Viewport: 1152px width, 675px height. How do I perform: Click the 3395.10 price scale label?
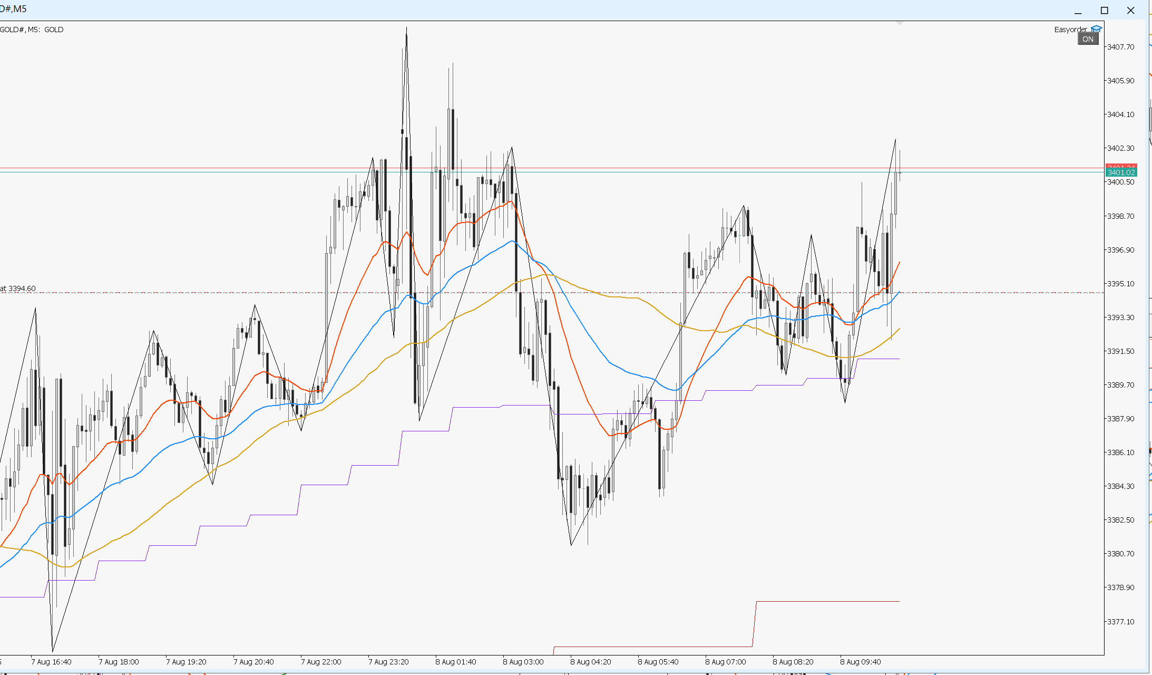point(1121,284)
